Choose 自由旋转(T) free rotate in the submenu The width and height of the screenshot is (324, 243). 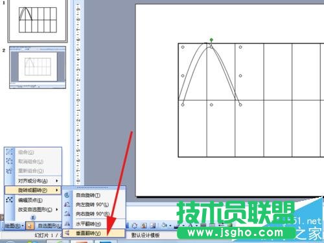(94, 195)
